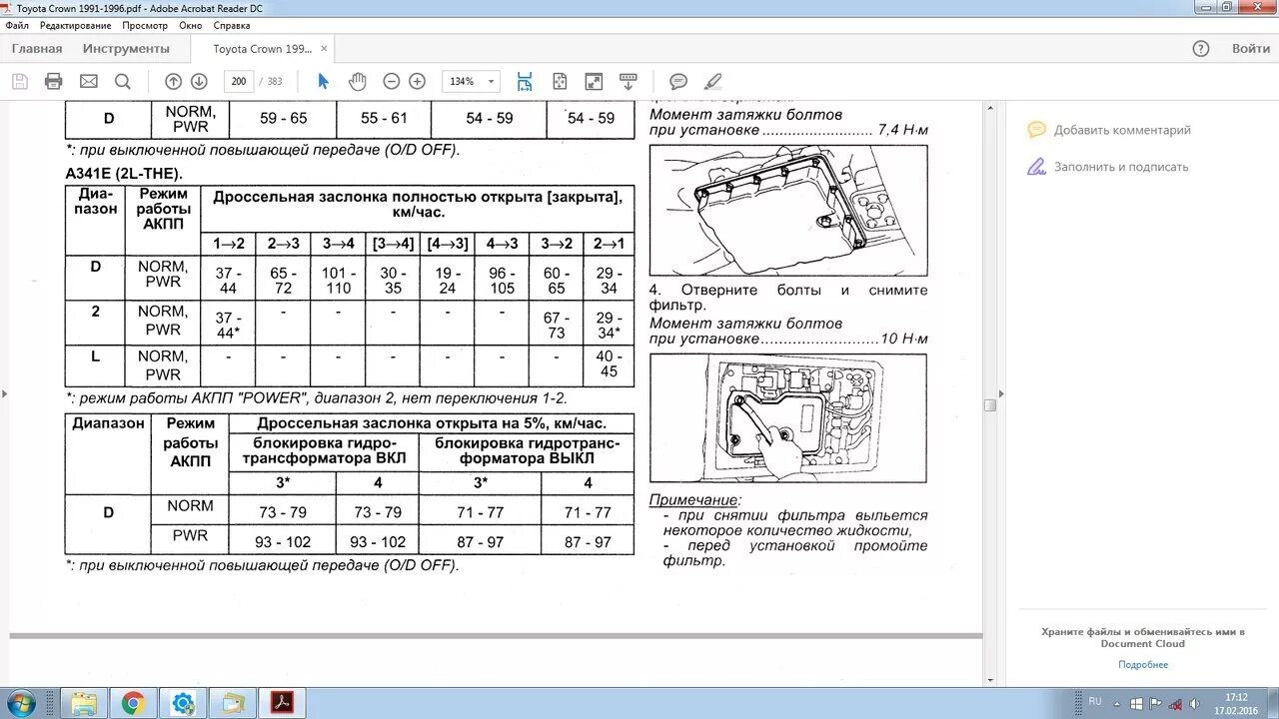Open the taskbar clock showing 17:12
This screenshot has width=1279, height=719.
(x=1236, y=703)
